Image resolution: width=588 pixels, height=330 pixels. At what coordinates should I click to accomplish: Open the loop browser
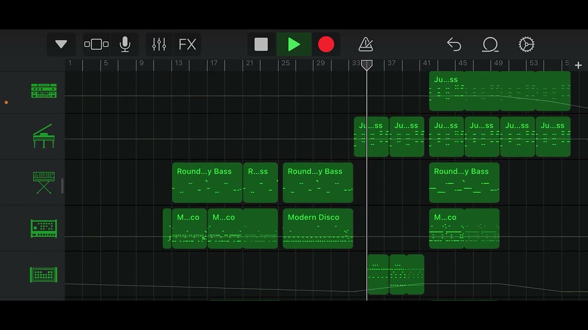(x=490, y=44)
